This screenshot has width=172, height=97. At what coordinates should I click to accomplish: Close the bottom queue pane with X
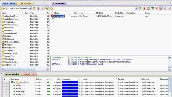pyautogui.click(x=1, y=73)
